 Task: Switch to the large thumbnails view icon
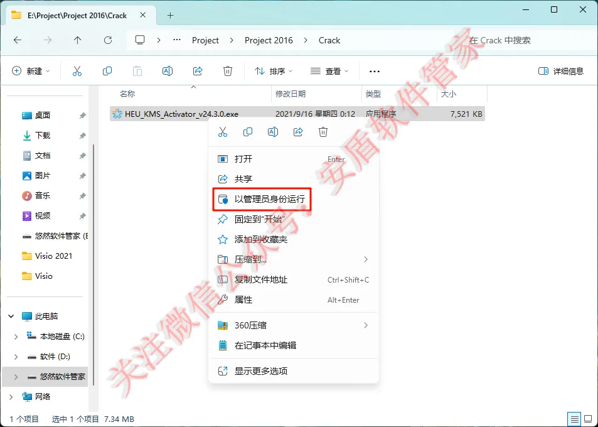click(589, 419)
